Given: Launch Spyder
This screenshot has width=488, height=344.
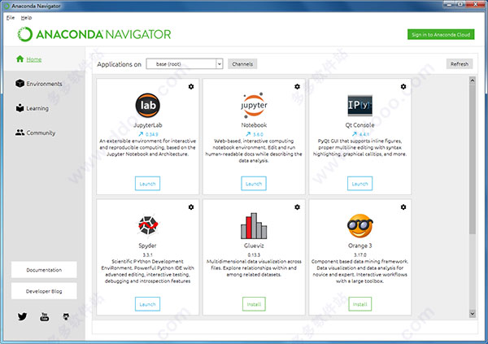Looking at the screenshot, I should tap(147, 304).
